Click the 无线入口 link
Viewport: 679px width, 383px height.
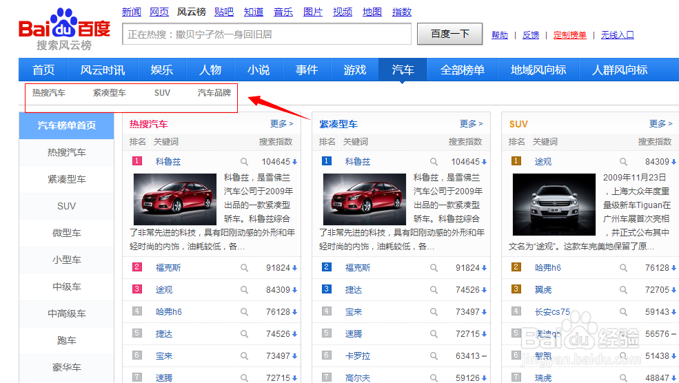click(x=618, y=35)
